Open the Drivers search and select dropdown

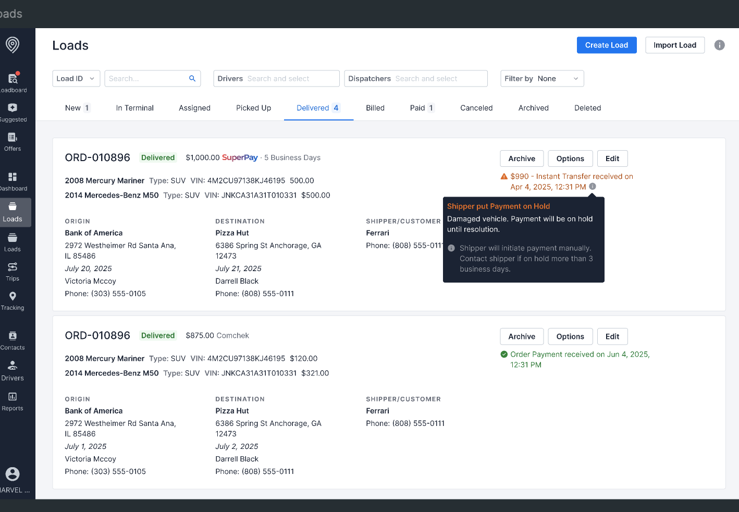tap(277, 79)
